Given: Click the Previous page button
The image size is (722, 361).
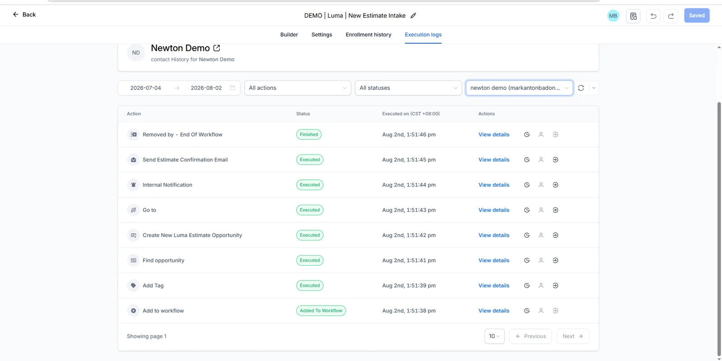Looking at the screenshot, I should (531, 336).
